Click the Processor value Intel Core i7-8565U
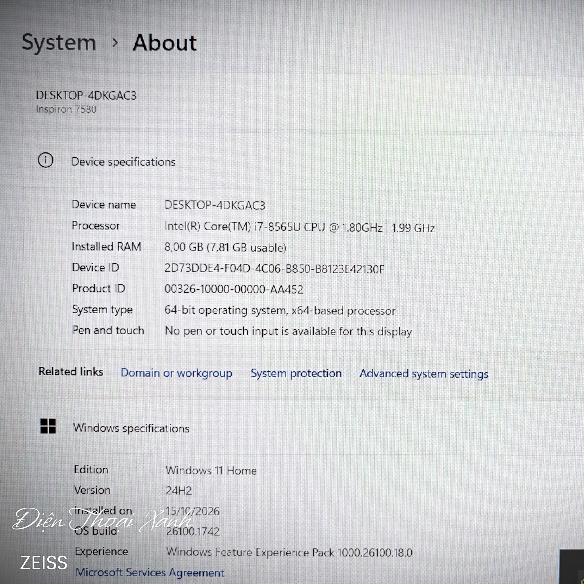Viewport: 584px width, 584px height. click(300, 227)
